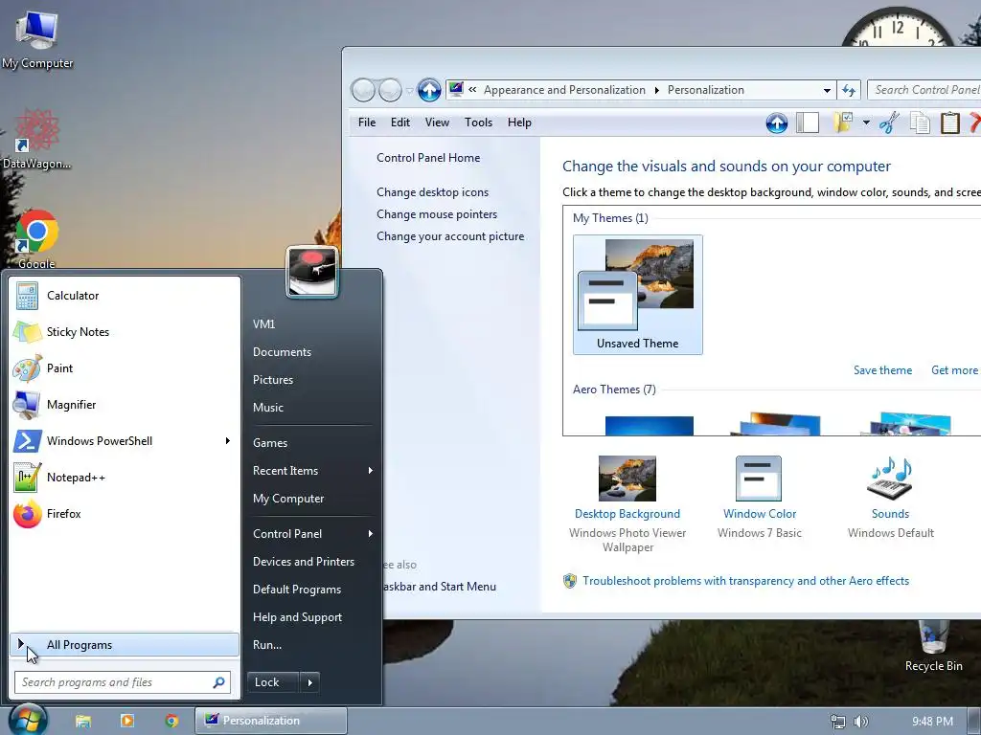Image resolution: width=981 pixels, height=735 pixels.
Task: Select the Recycle Bin desktop icon
Action: tap(933, 647)
